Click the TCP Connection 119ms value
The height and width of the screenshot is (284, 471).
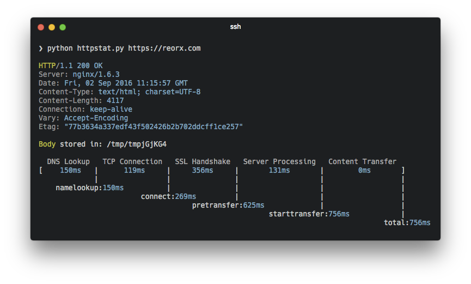click(x=134, y=170)
